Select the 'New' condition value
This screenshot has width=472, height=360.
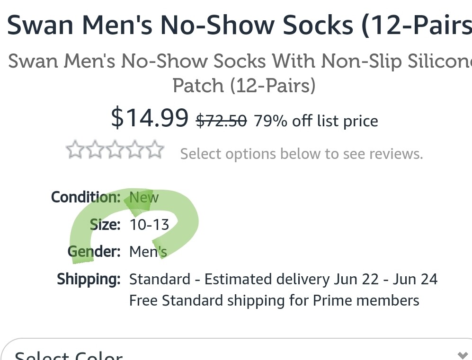pyautogui.click(x=144, y=197)
